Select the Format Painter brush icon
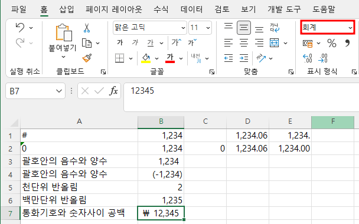The height and width of the screenshot is (224, 359). click(x=87, y=58)
